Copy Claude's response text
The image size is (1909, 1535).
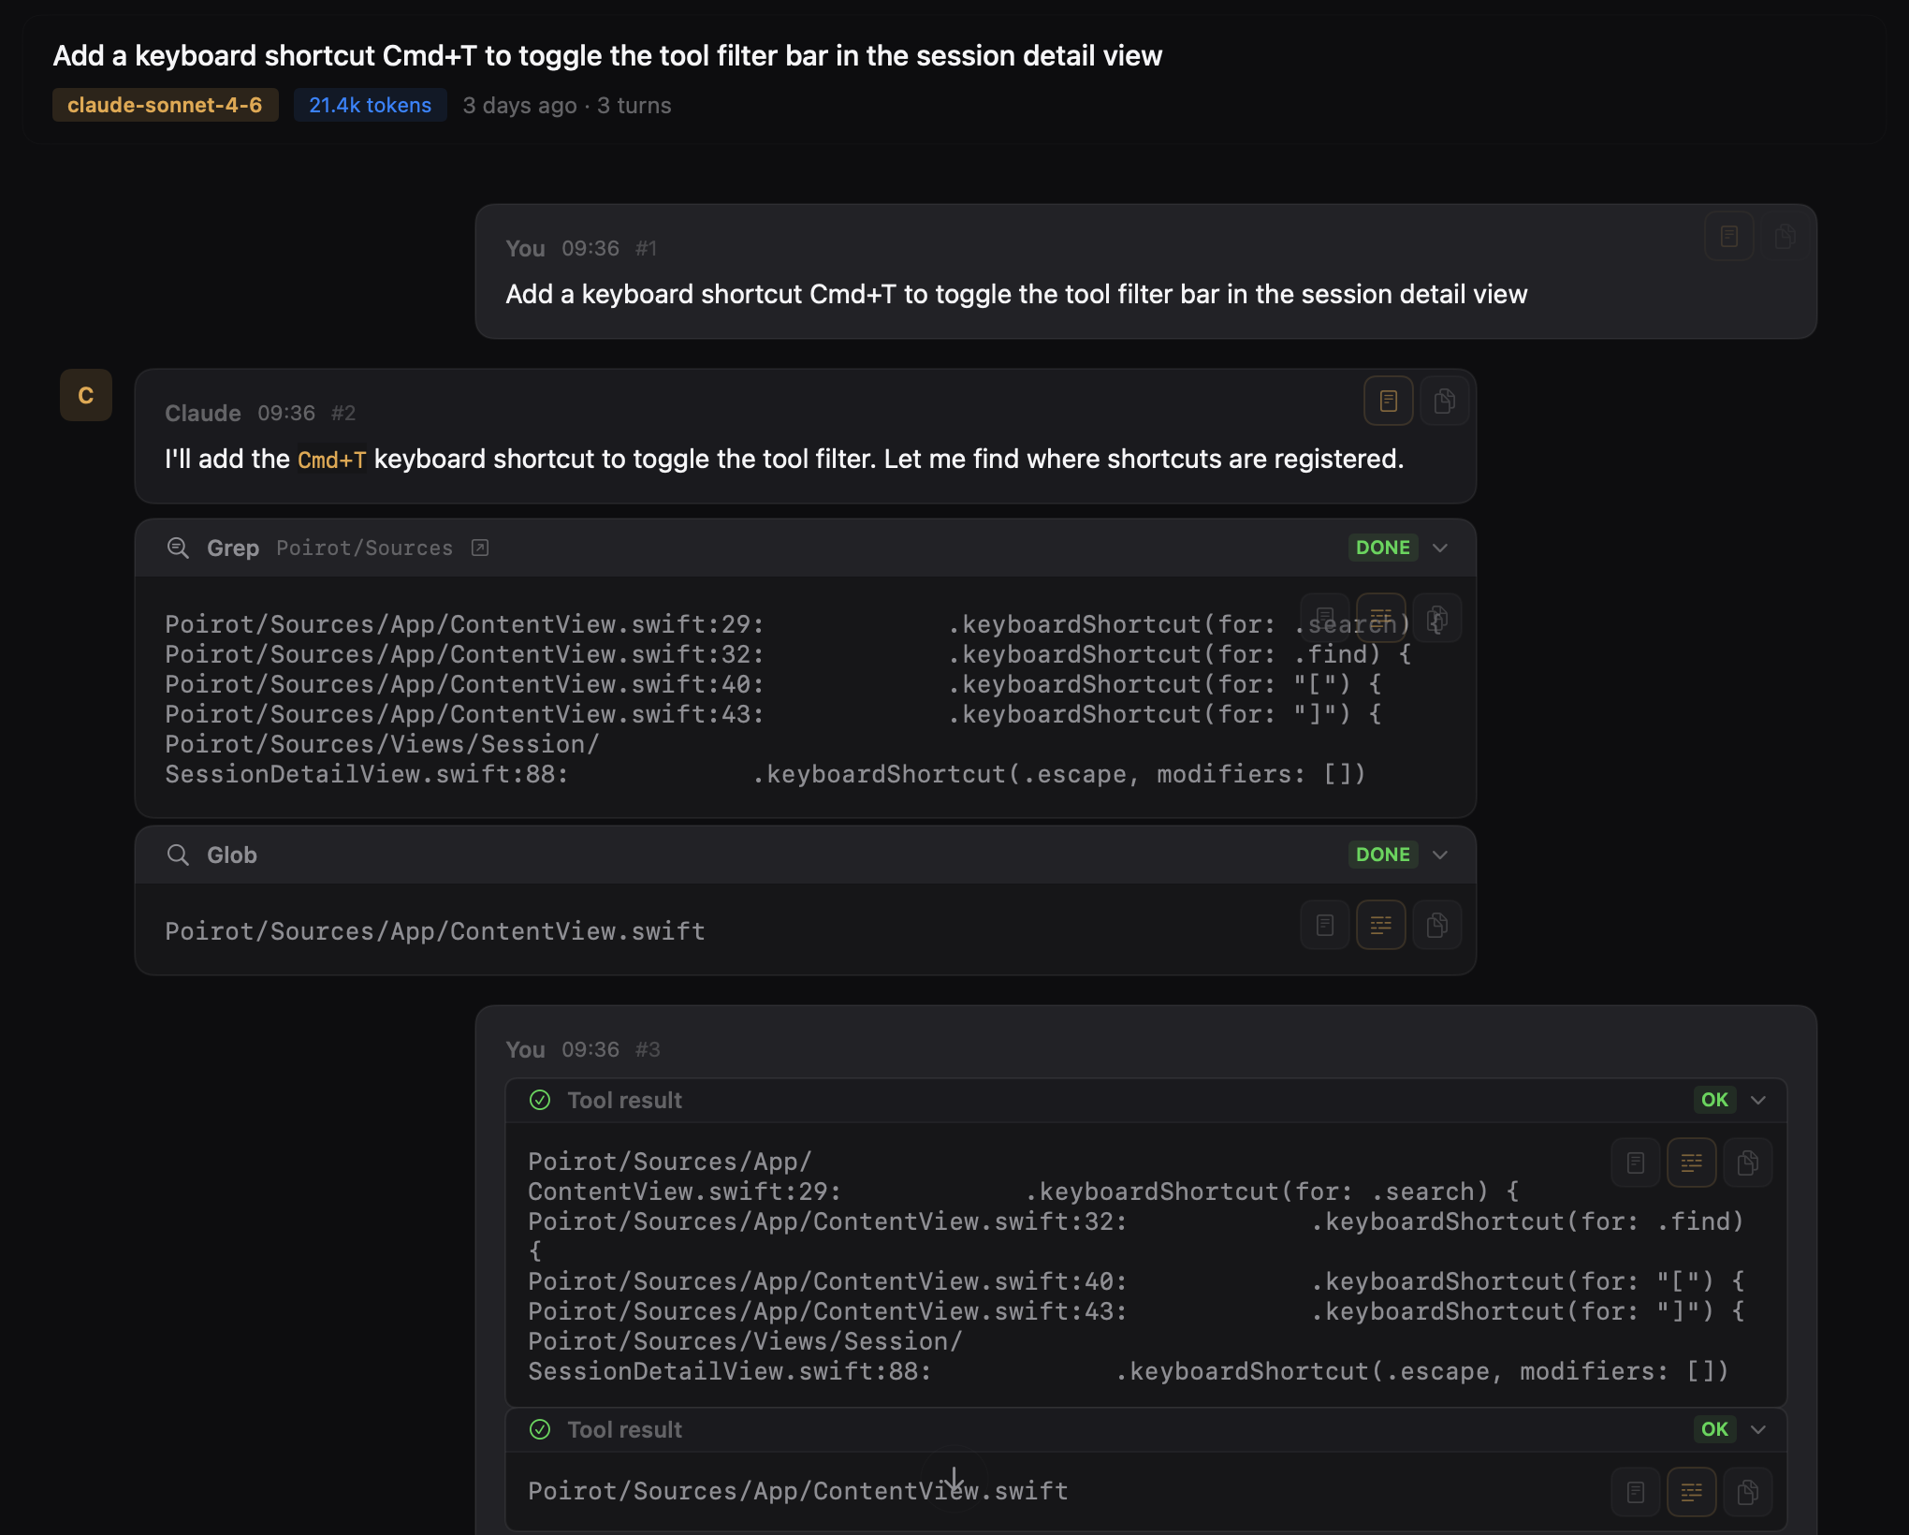[x=1444, y=401]
